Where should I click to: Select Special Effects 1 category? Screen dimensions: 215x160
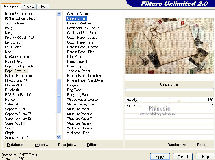tap(17, 138)
